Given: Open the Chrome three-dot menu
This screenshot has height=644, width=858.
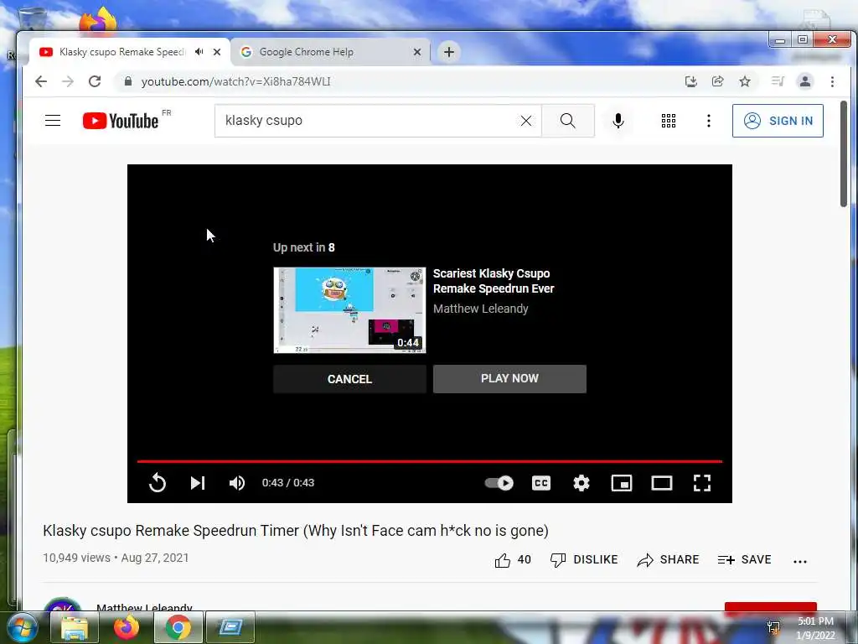Looking at the screenshot, I should pos(832,81).
